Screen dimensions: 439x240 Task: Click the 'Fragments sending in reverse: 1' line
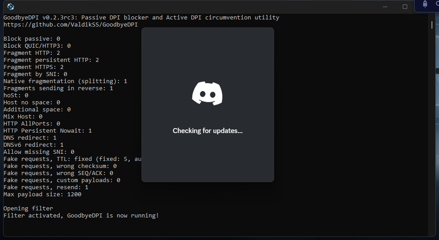pyautogui.click(x=58, y=88)
